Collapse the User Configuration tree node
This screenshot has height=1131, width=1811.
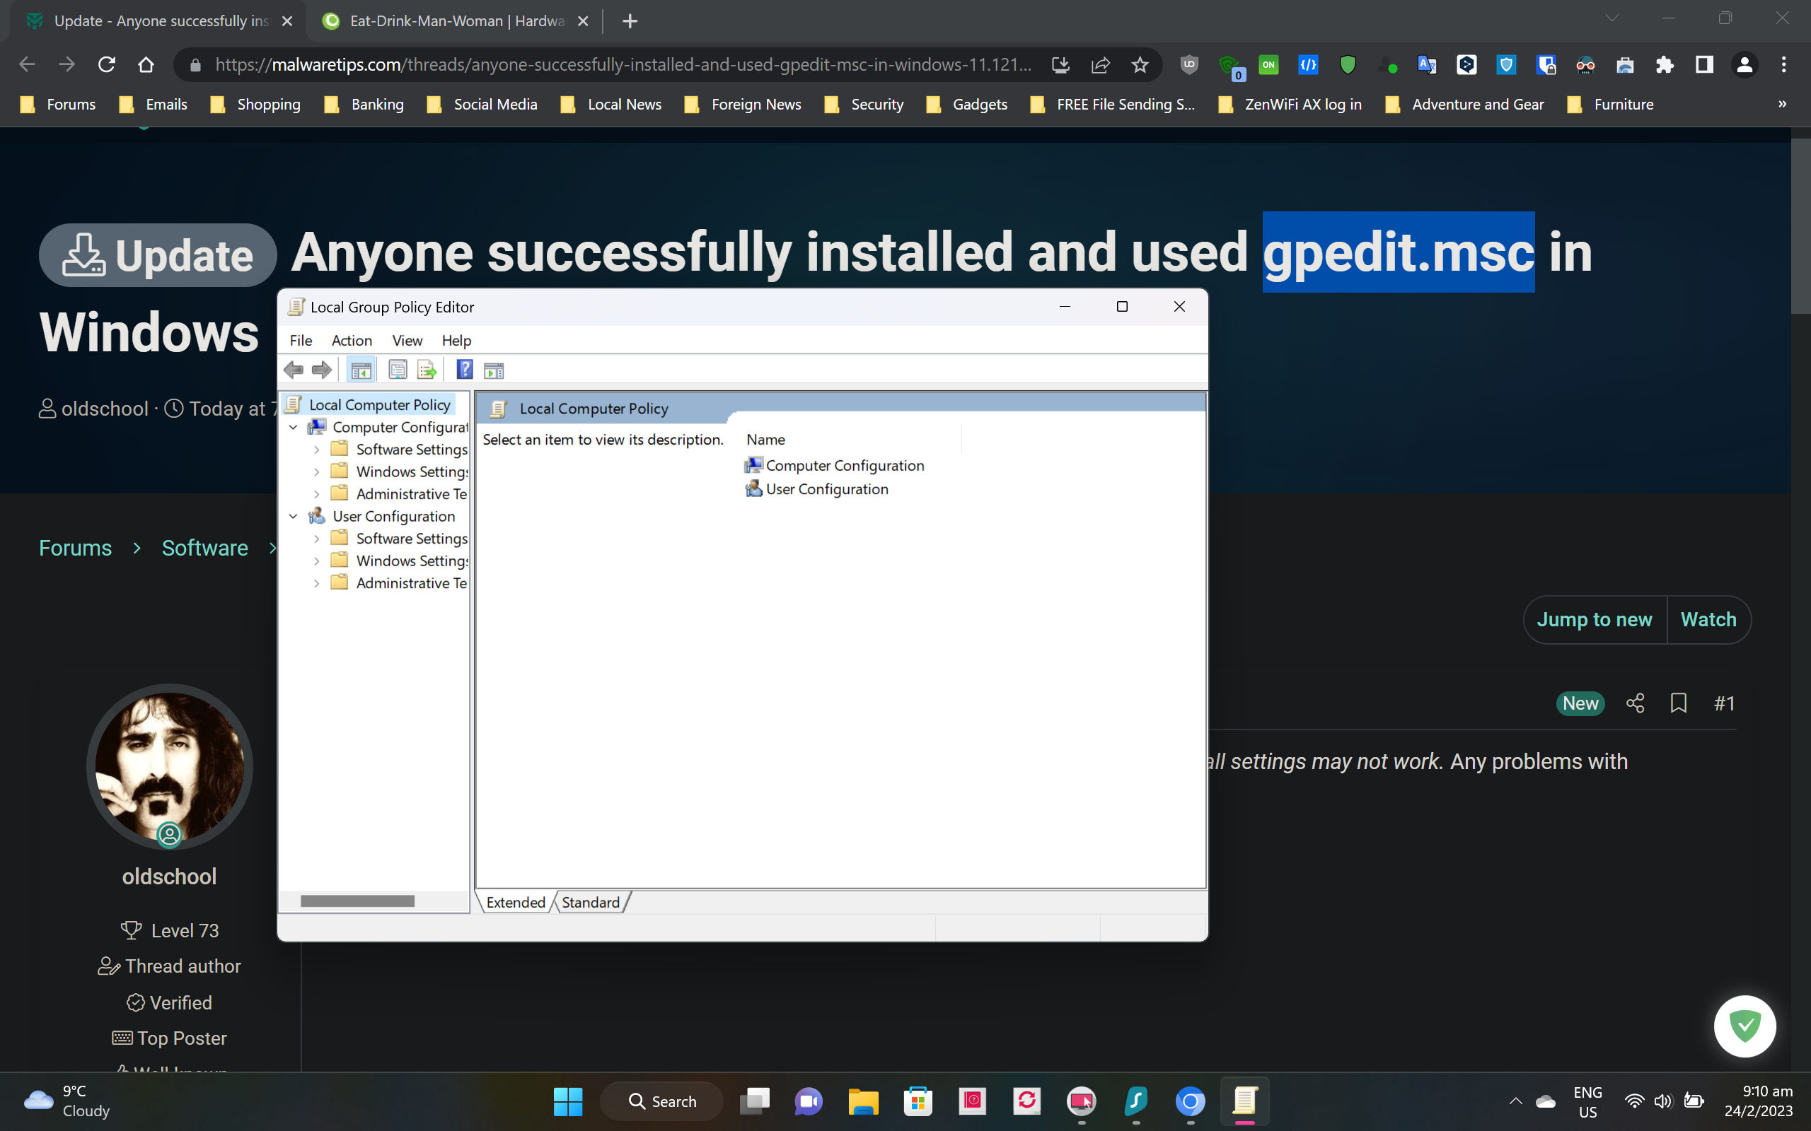click(294, 516)
